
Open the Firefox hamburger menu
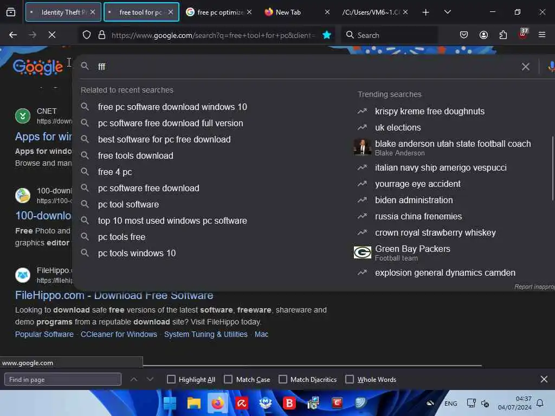coord(541,35)
